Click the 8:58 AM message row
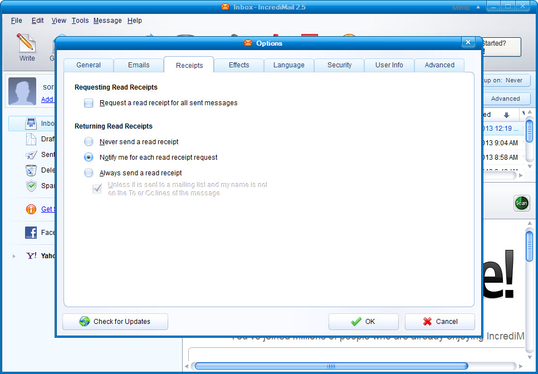The image size is (538, 374). coord(503,158)
